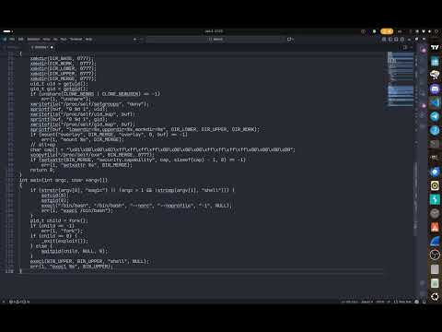Open the Help menu
Image resolution: width=442 pixels, height=332 pixels.
coord(88,39)
